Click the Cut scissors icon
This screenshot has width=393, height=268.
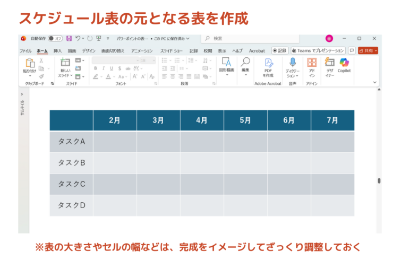pyautogui.click(x=41, y=60)
